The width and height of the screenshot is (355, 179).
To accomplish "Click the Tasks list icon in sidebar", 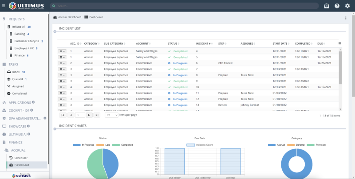I will pyautogui.click(x=4, y=64).
